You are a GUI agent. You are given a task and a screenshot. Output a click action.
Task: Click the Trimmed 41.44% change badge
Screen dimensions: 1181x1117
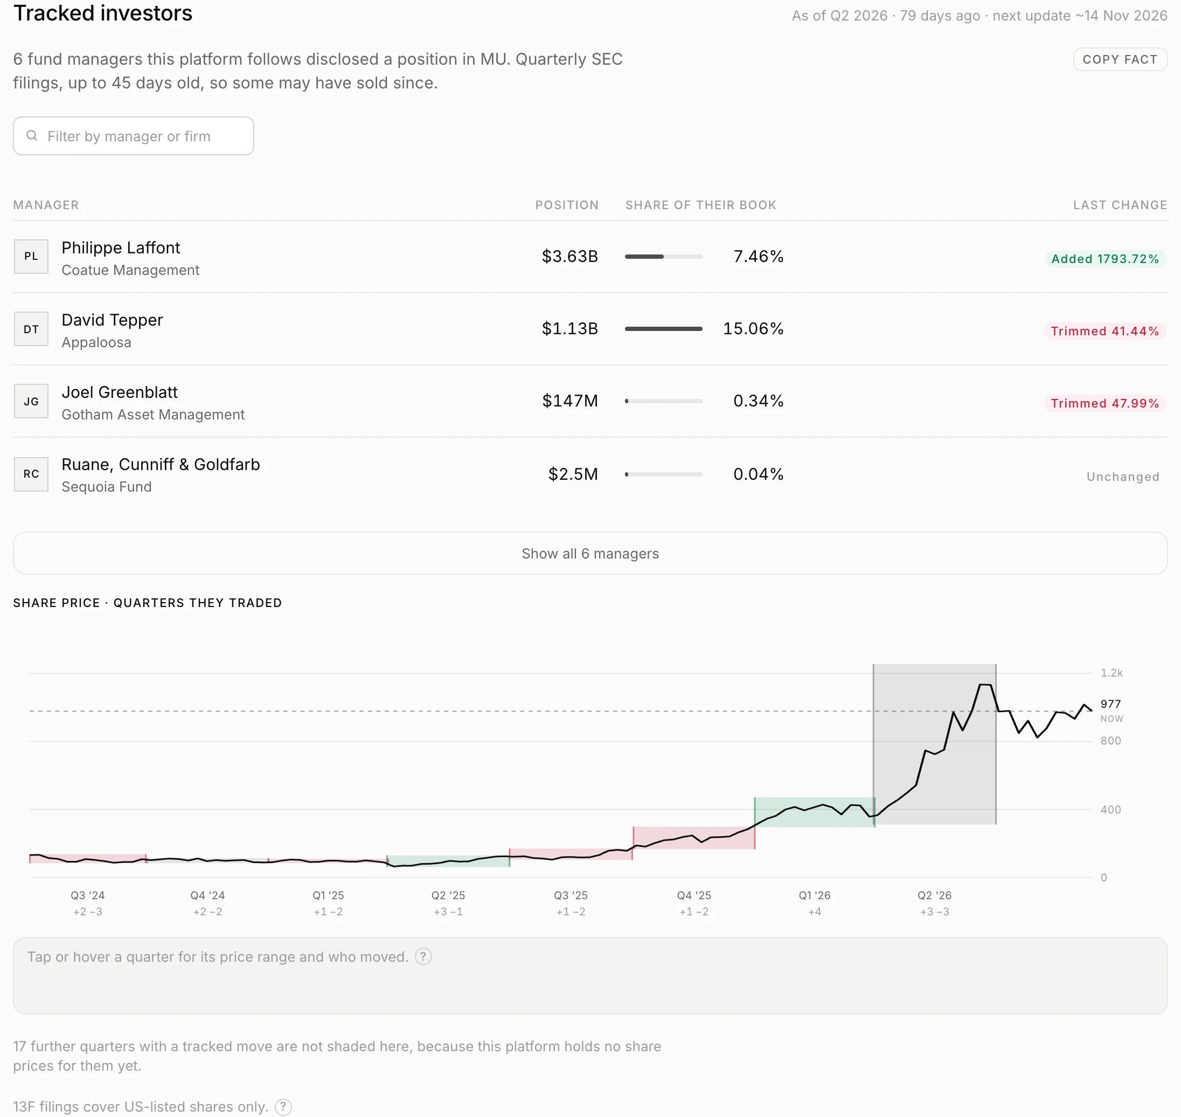pos(1105,331)
